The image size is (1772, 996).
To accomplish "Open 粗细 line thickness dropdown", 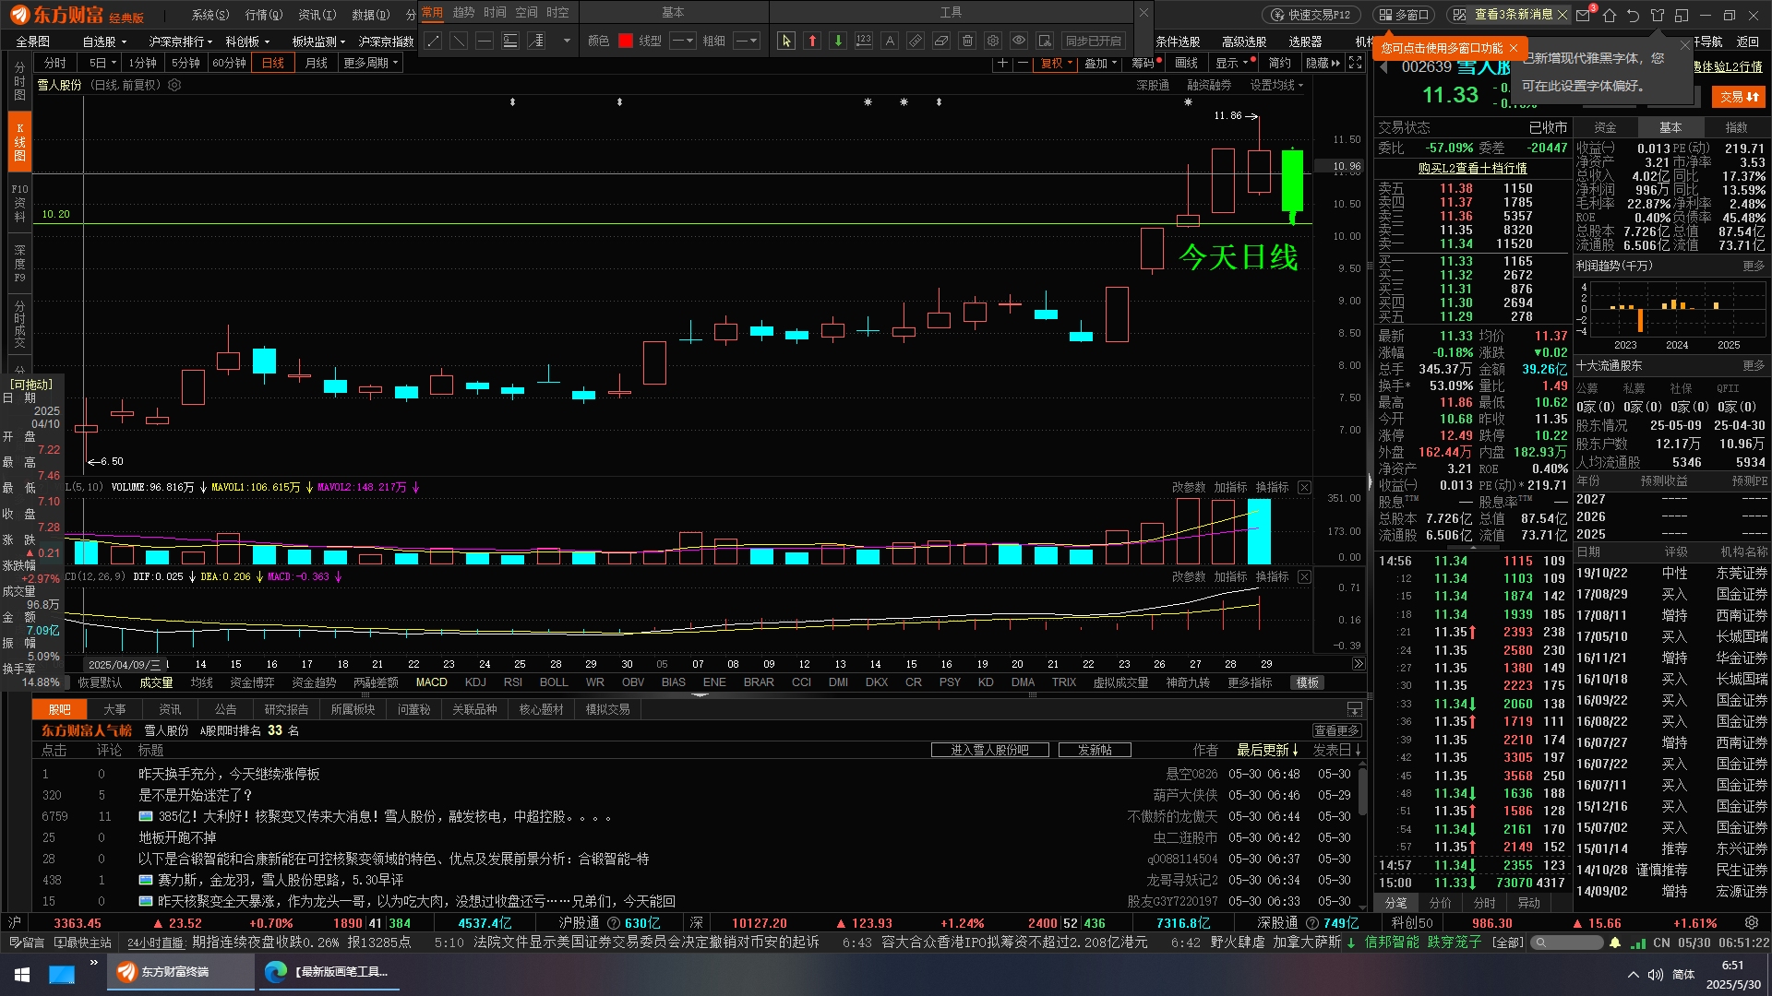I will click(748, 41).
